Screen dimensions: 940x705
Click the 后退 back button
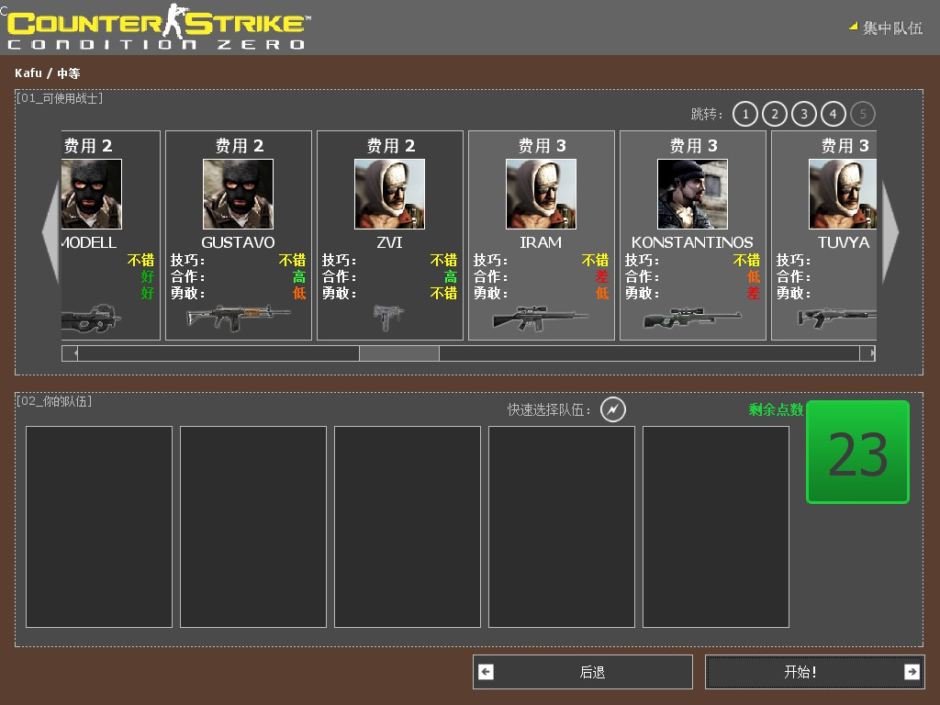click(583, 672)
